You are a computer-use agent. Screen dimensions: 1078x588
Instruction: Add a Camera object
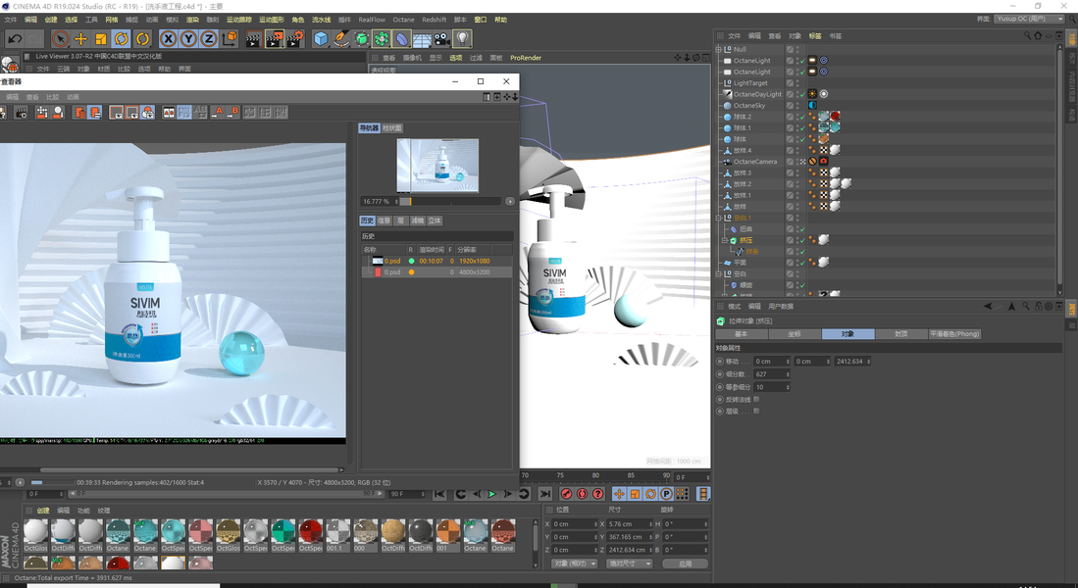(442, 39)
